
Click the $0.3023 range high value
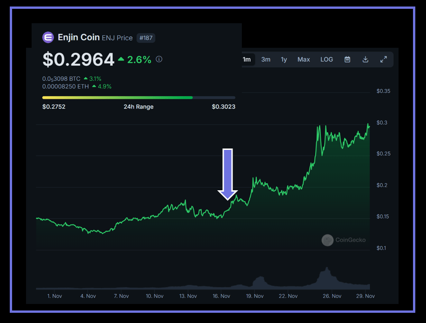pyautogui.click(x=224, y=107)
